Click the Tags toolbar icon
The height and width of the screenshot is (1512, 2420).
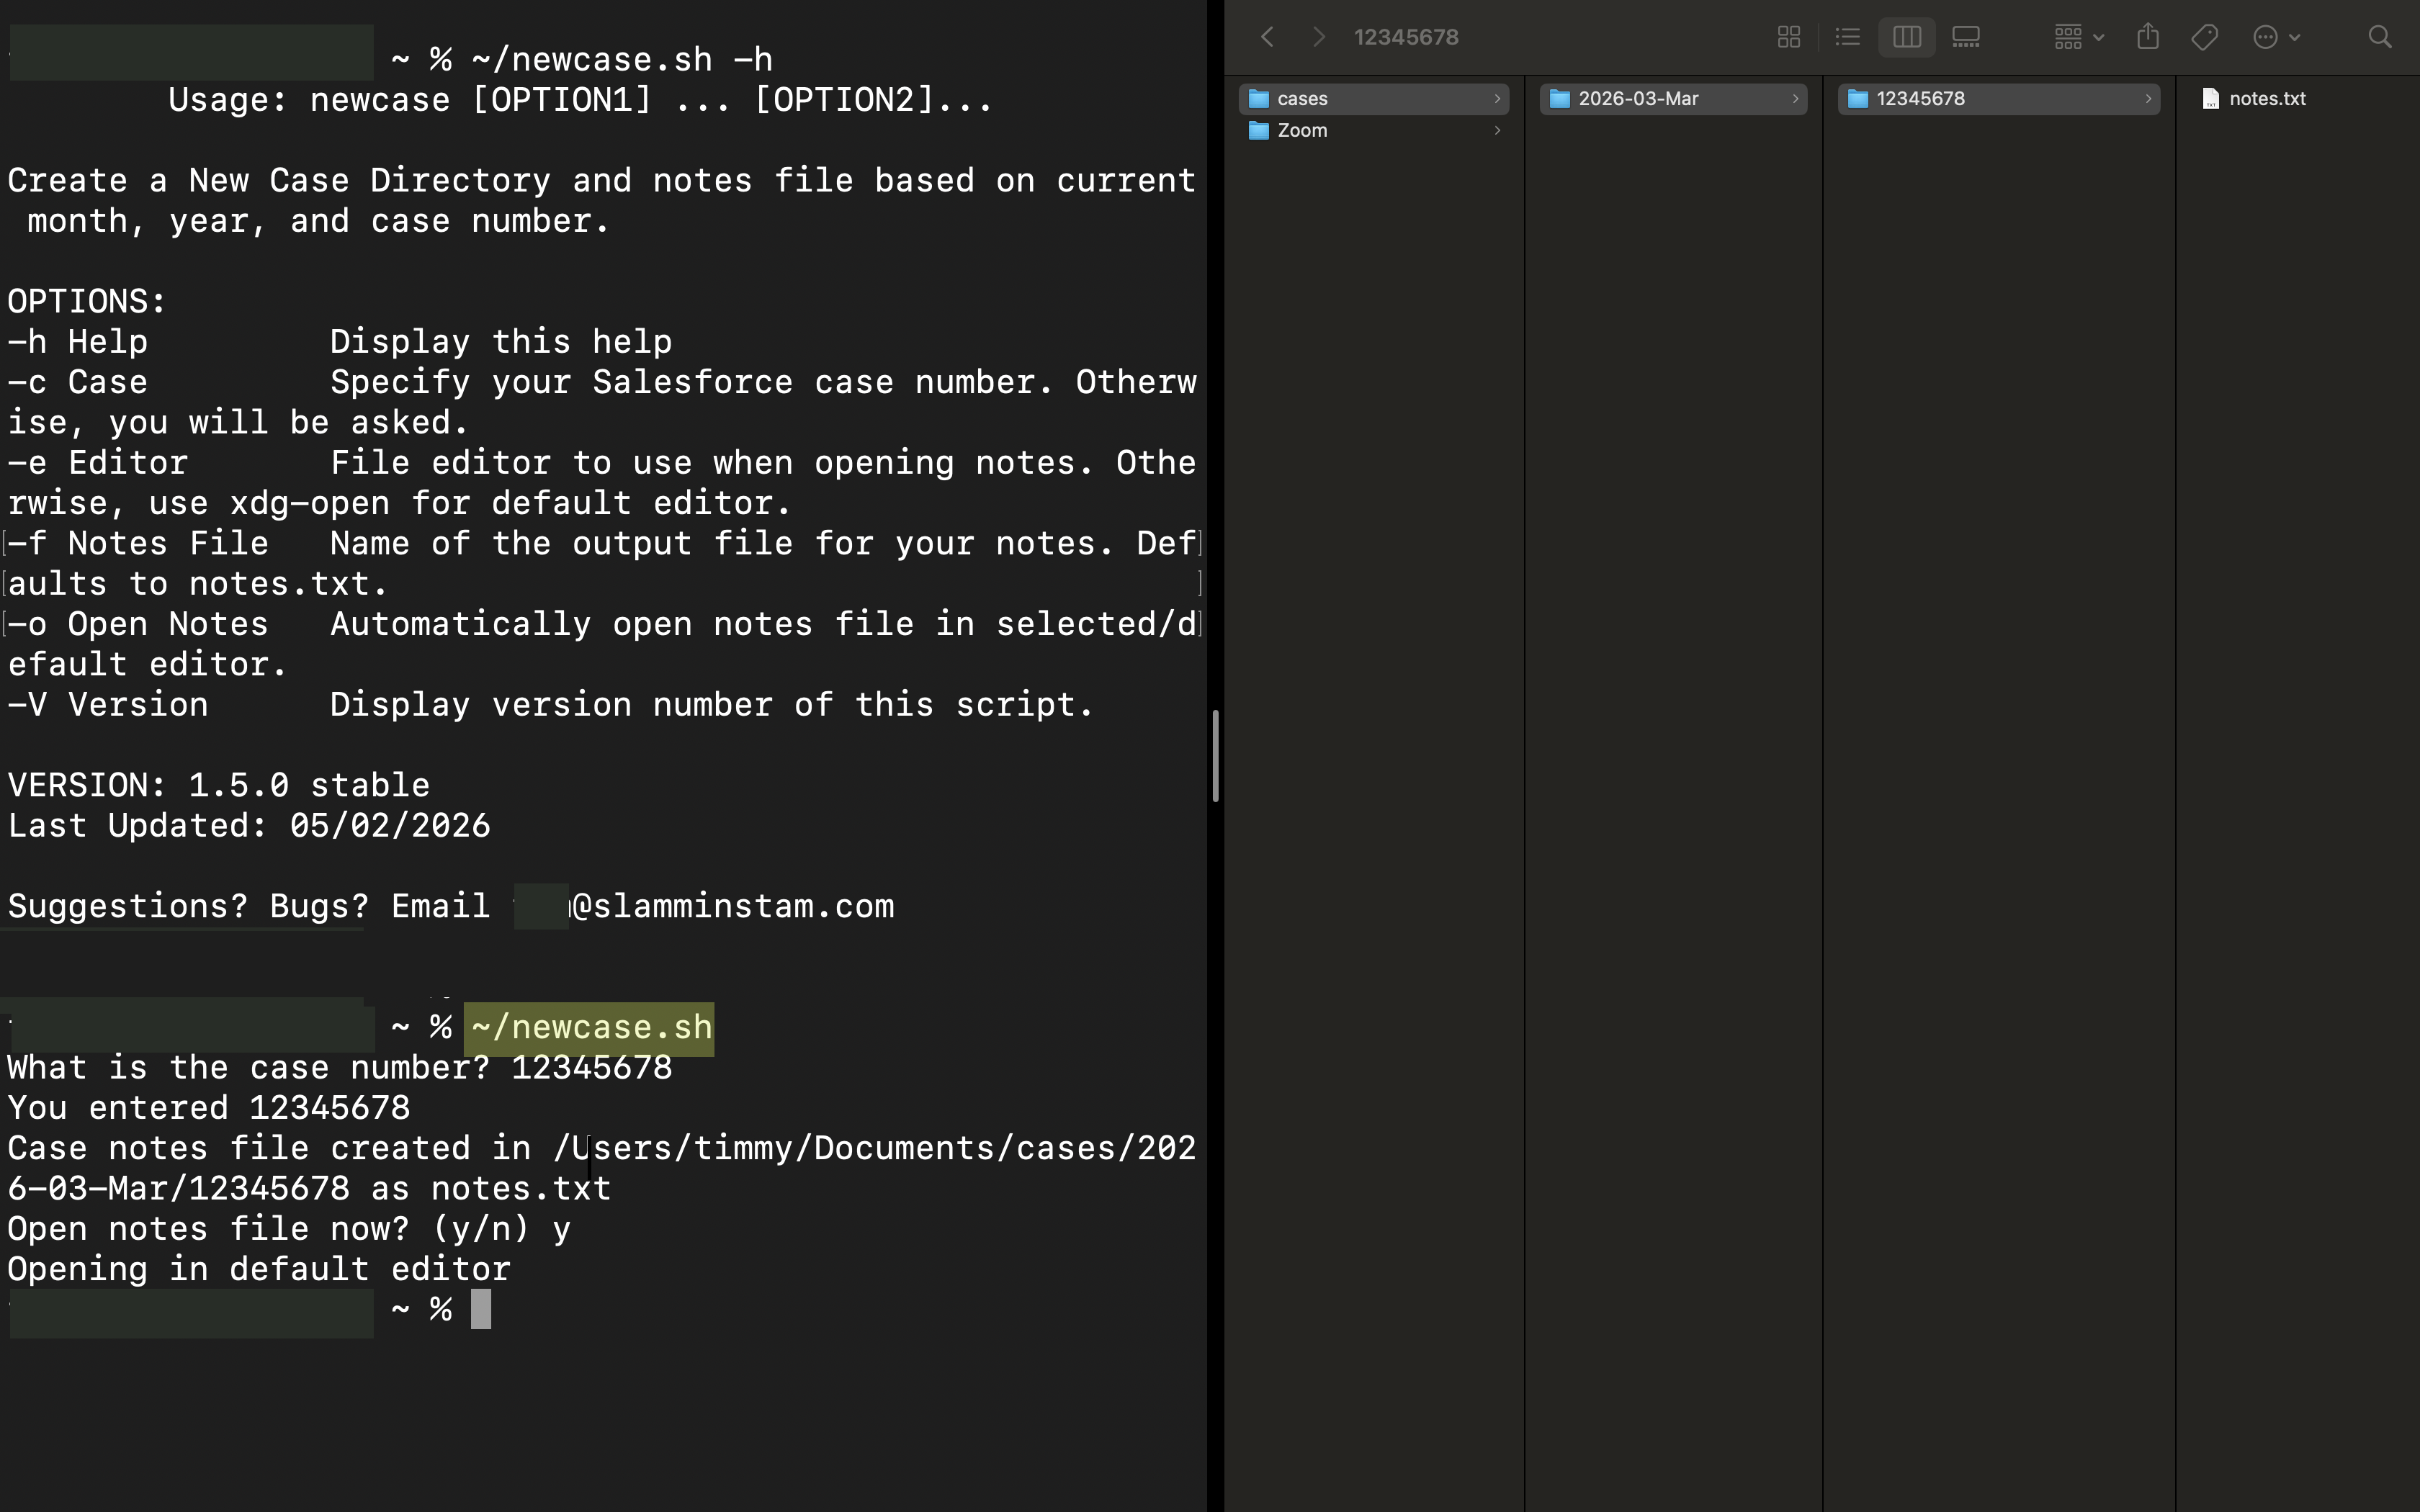2204,37
